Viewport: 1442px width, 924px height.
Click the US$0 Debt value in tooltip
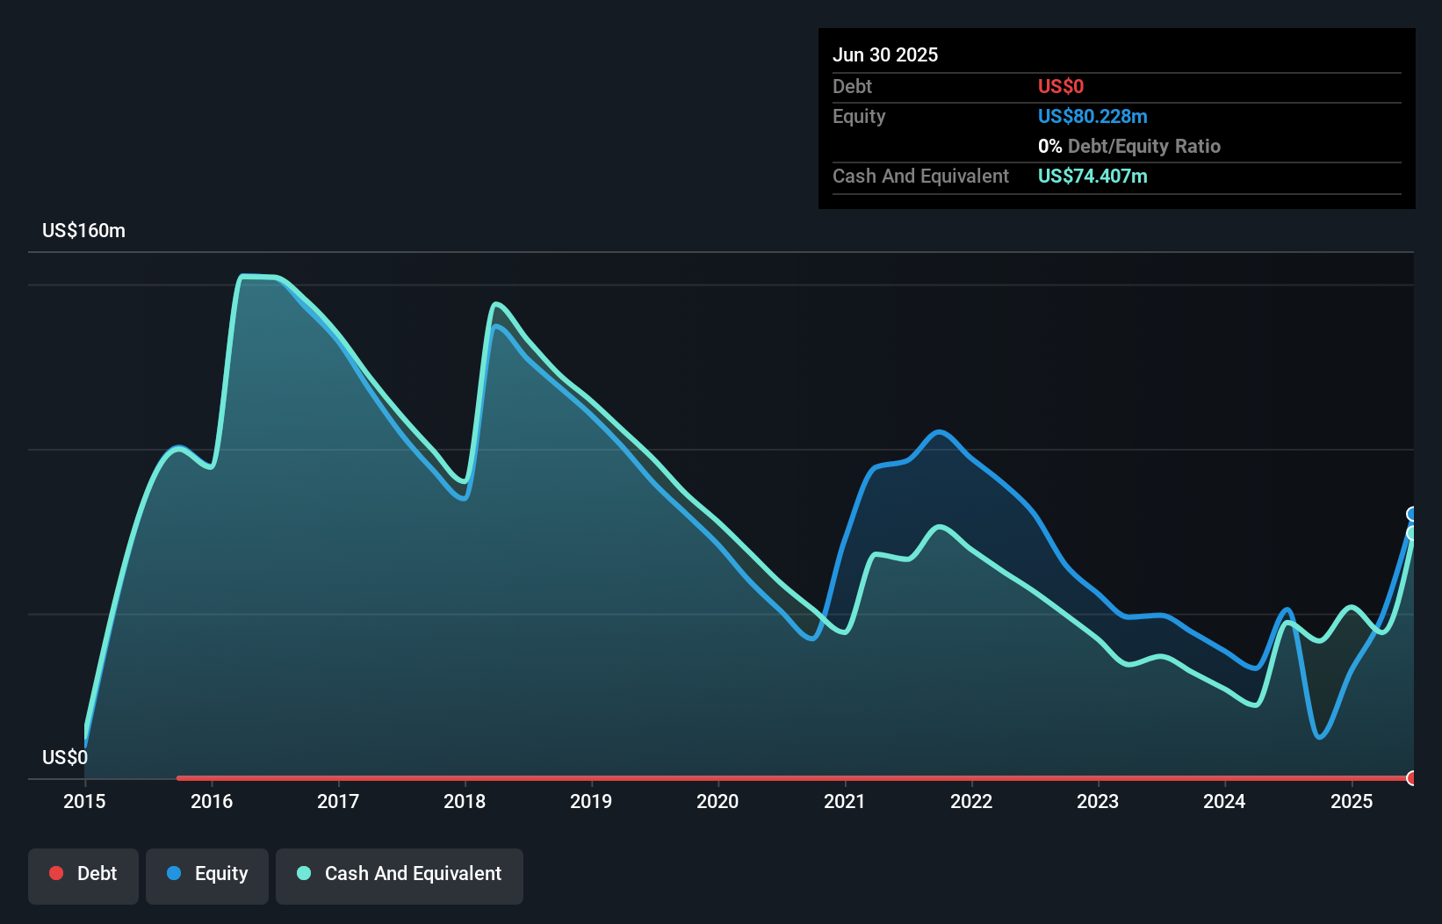coord(1061,86)
